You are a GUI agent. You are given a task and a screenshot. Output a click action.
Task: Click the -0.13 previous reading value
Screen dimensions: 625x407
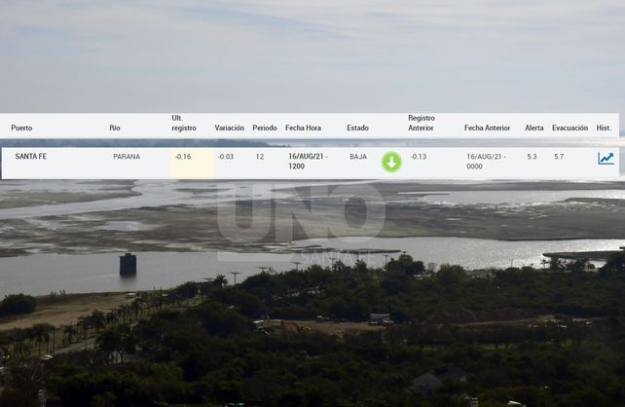[419, 157]
